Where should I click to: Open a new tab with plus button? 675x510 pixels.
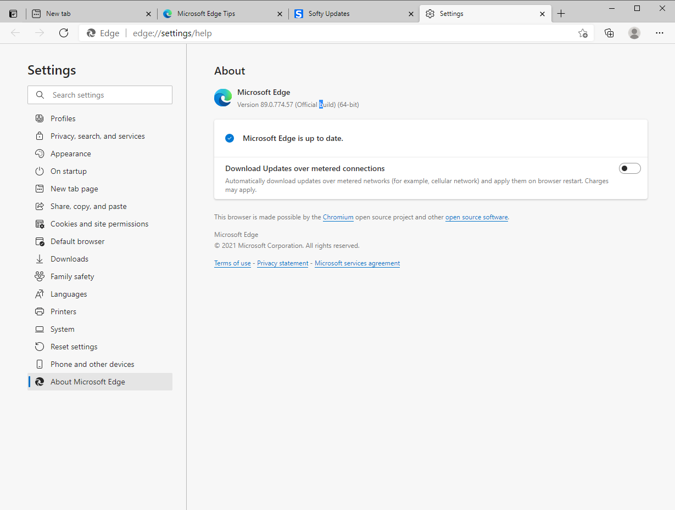coord(561,14)
